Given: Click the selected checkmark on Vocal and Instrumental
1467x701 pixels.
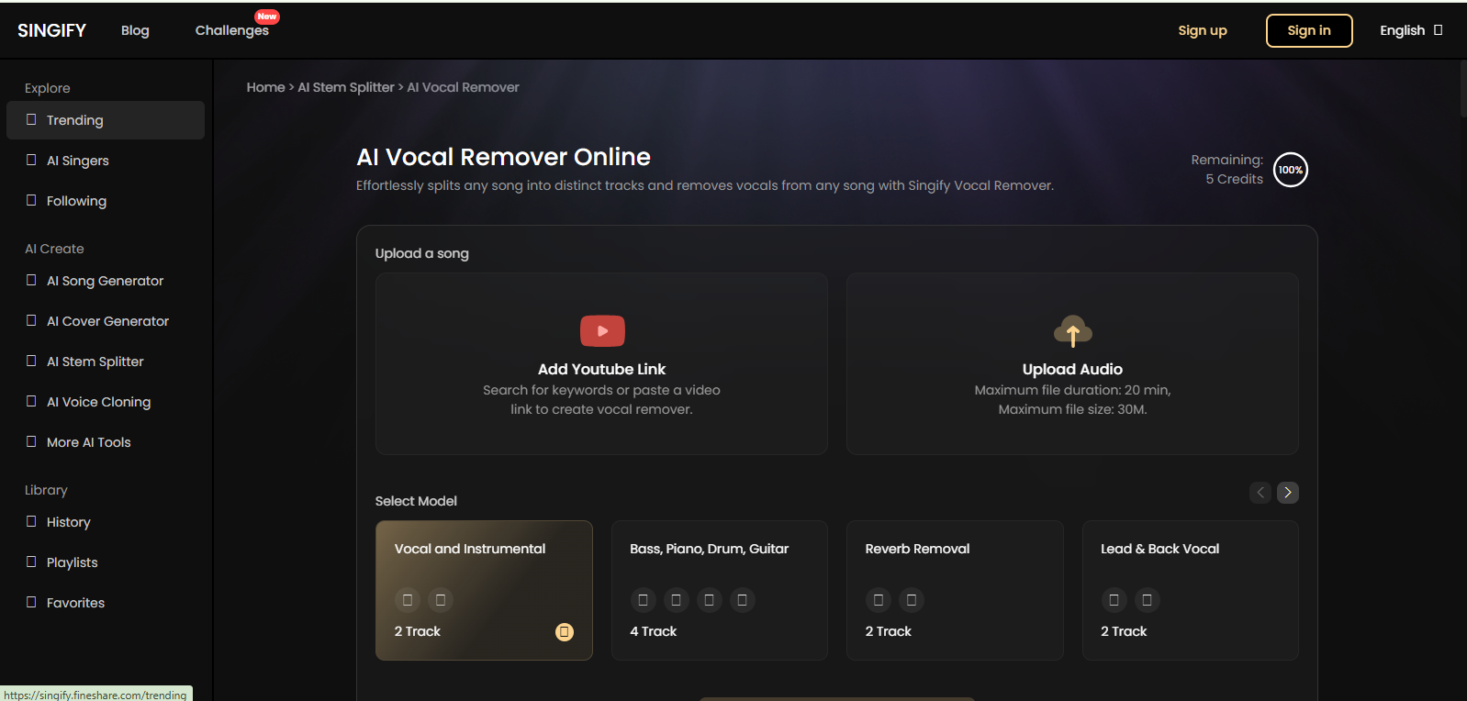Looking at the screenshot, I should pyautogui.click(x=565, y=631).
